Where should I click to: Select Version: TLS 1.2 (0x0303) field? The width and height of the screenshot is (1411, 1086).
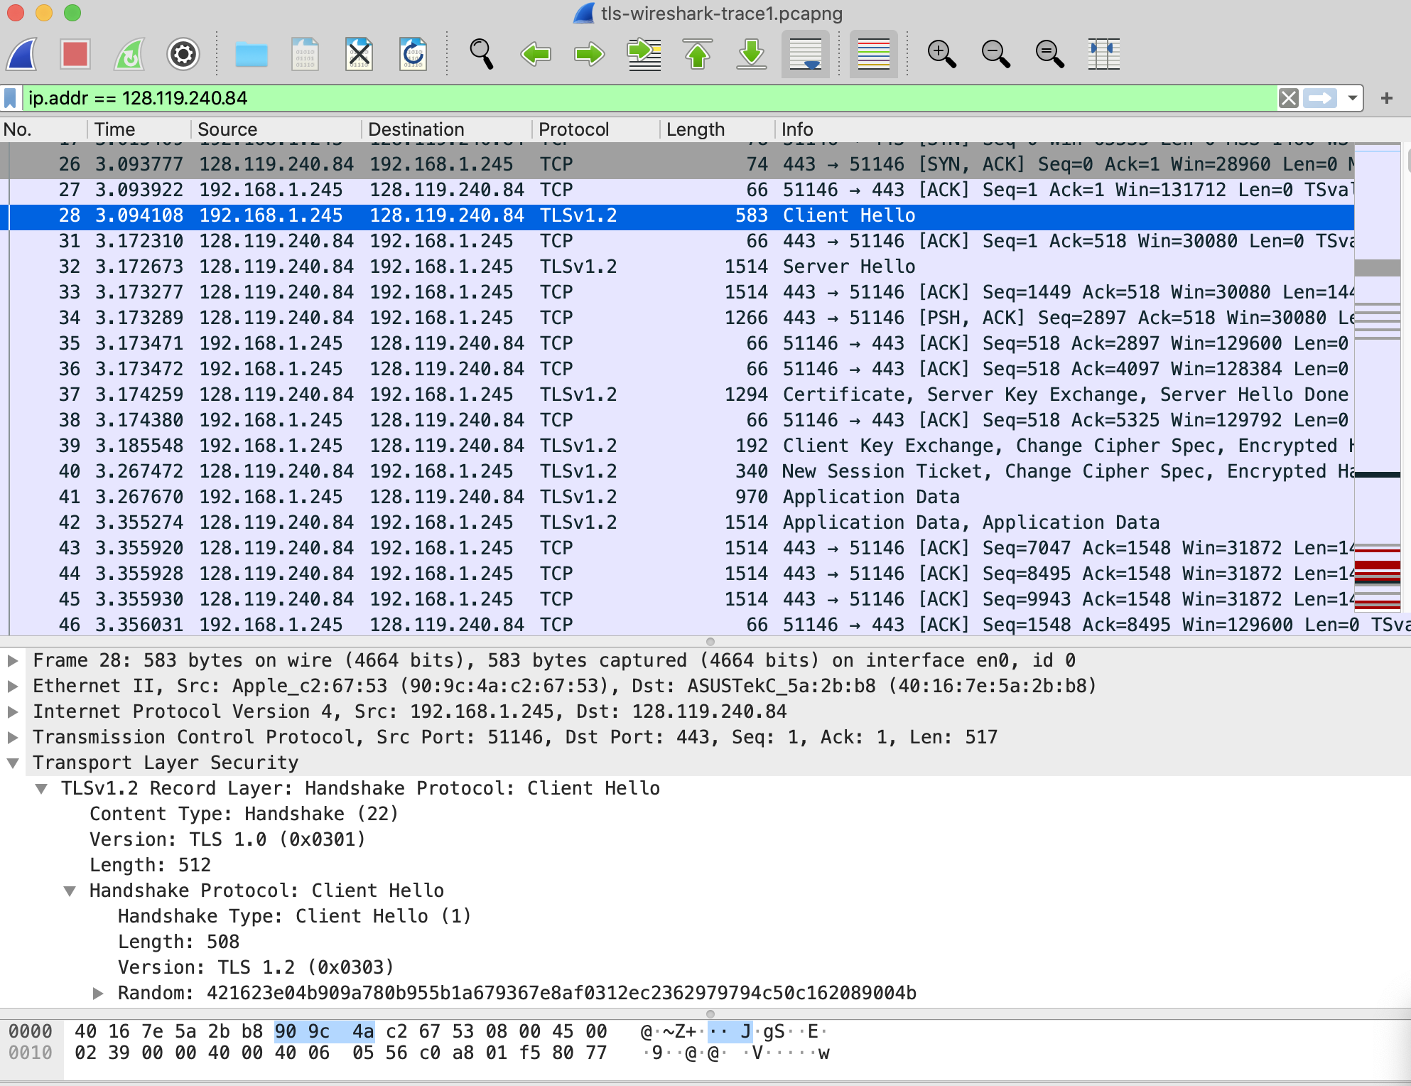point(256,968)
